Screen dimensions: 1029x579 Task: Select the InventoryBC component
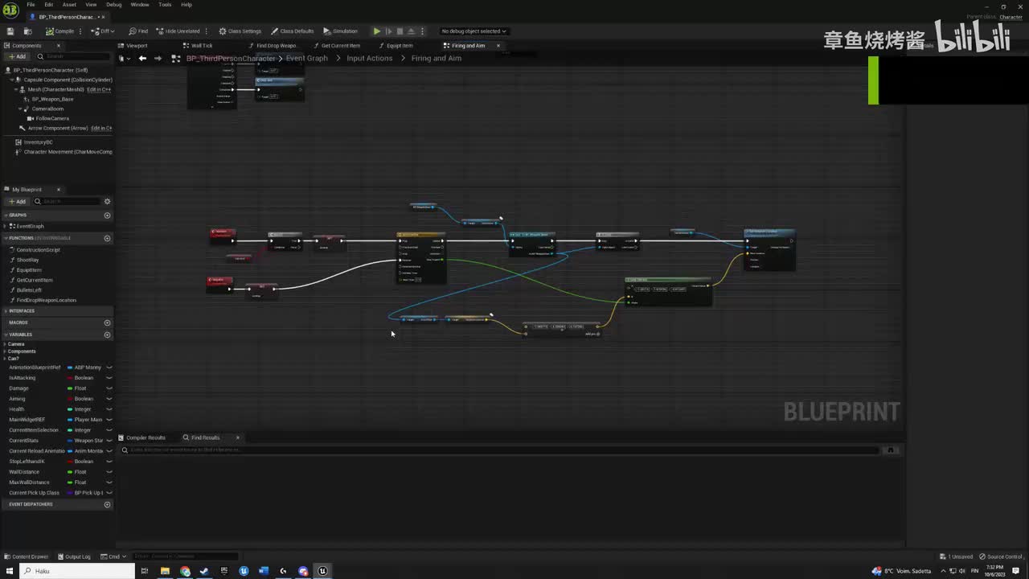[x=38, y=142]
